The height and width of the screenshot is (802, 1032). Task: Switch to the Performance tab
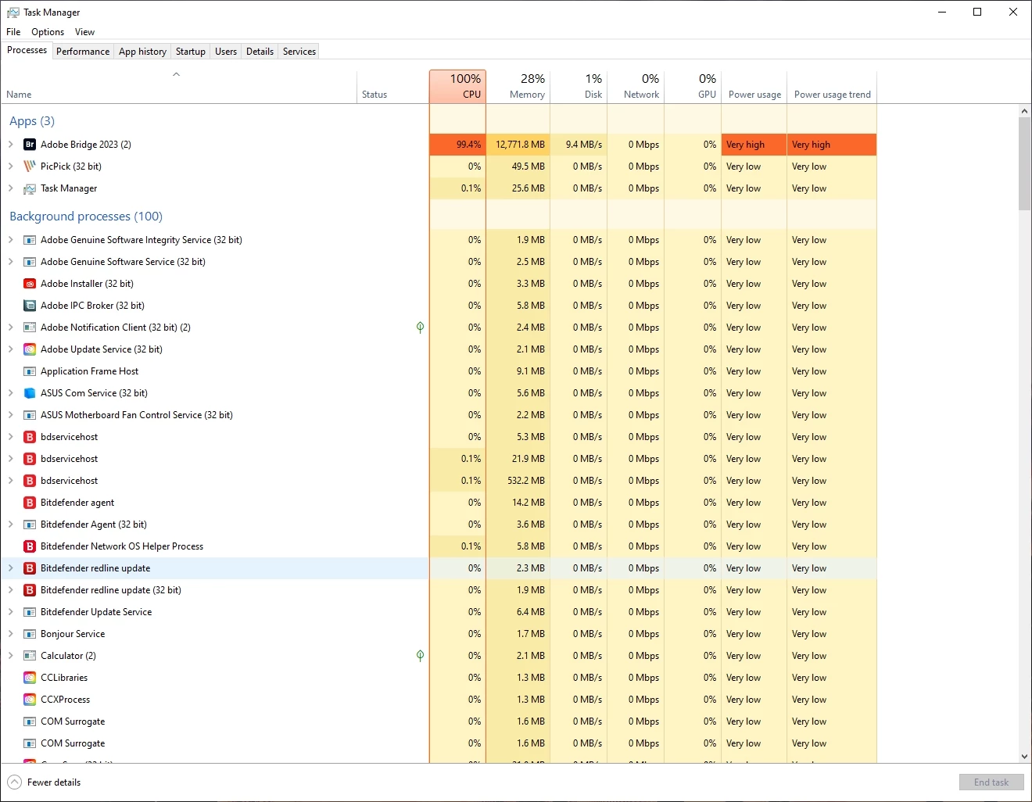(x=83, y=52)
